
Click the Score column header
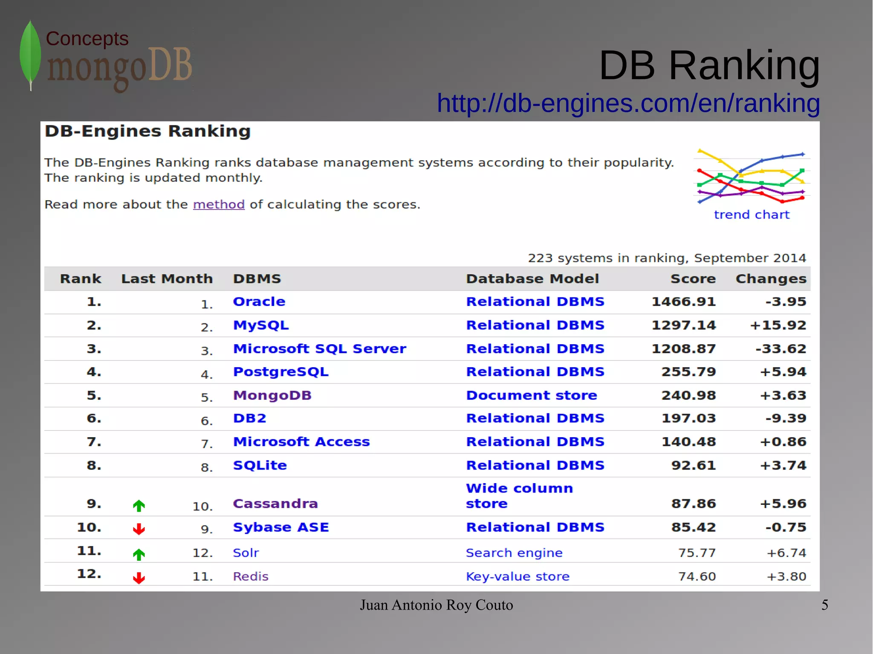[x=693, y=279]
